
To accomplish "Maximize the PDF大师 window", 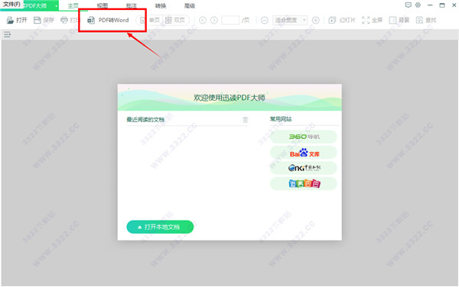I will click(442, 5).
